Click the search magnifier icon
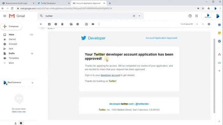The height and width of the screenshot is (125, 223). (41, 16)
